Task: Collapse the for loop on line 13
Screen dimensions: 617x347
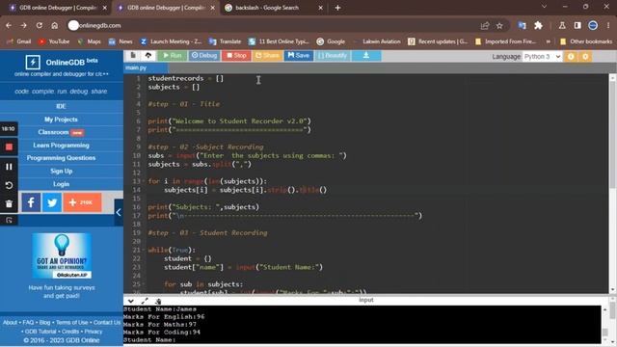Action: click(144, 181)
